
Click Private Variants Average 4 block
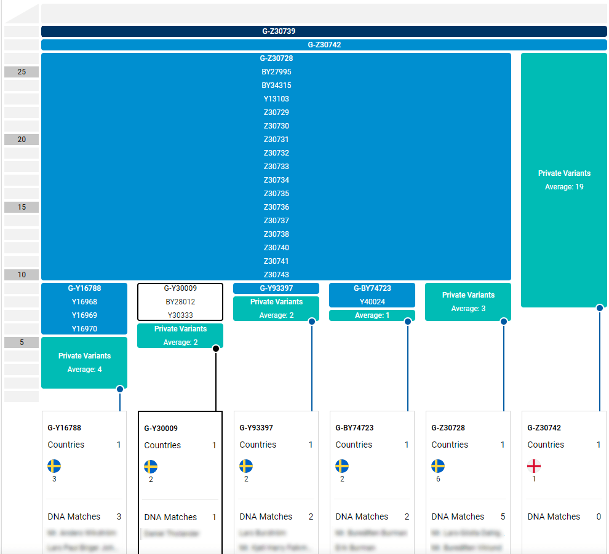[84, 362]
